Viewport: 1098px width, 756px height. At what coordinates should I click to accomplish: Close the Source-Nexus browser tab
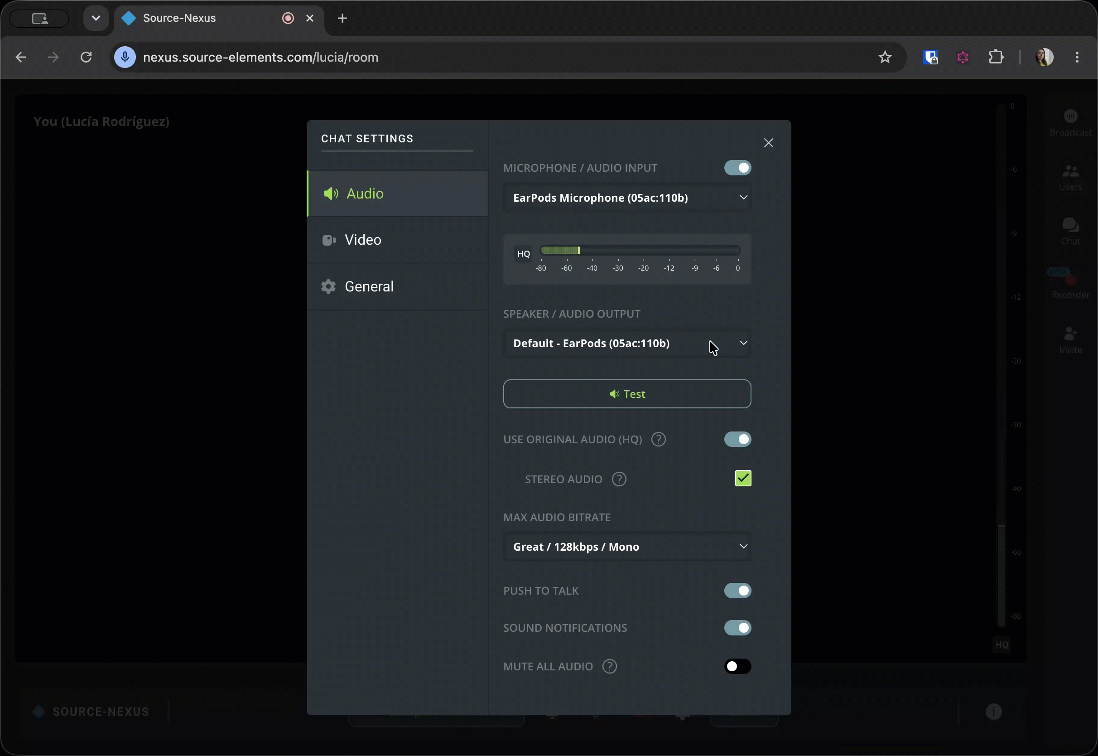tap(310, 18)
